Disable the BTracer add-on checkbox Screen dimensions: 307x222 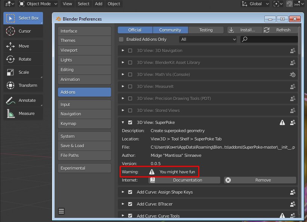click(130, 204)
